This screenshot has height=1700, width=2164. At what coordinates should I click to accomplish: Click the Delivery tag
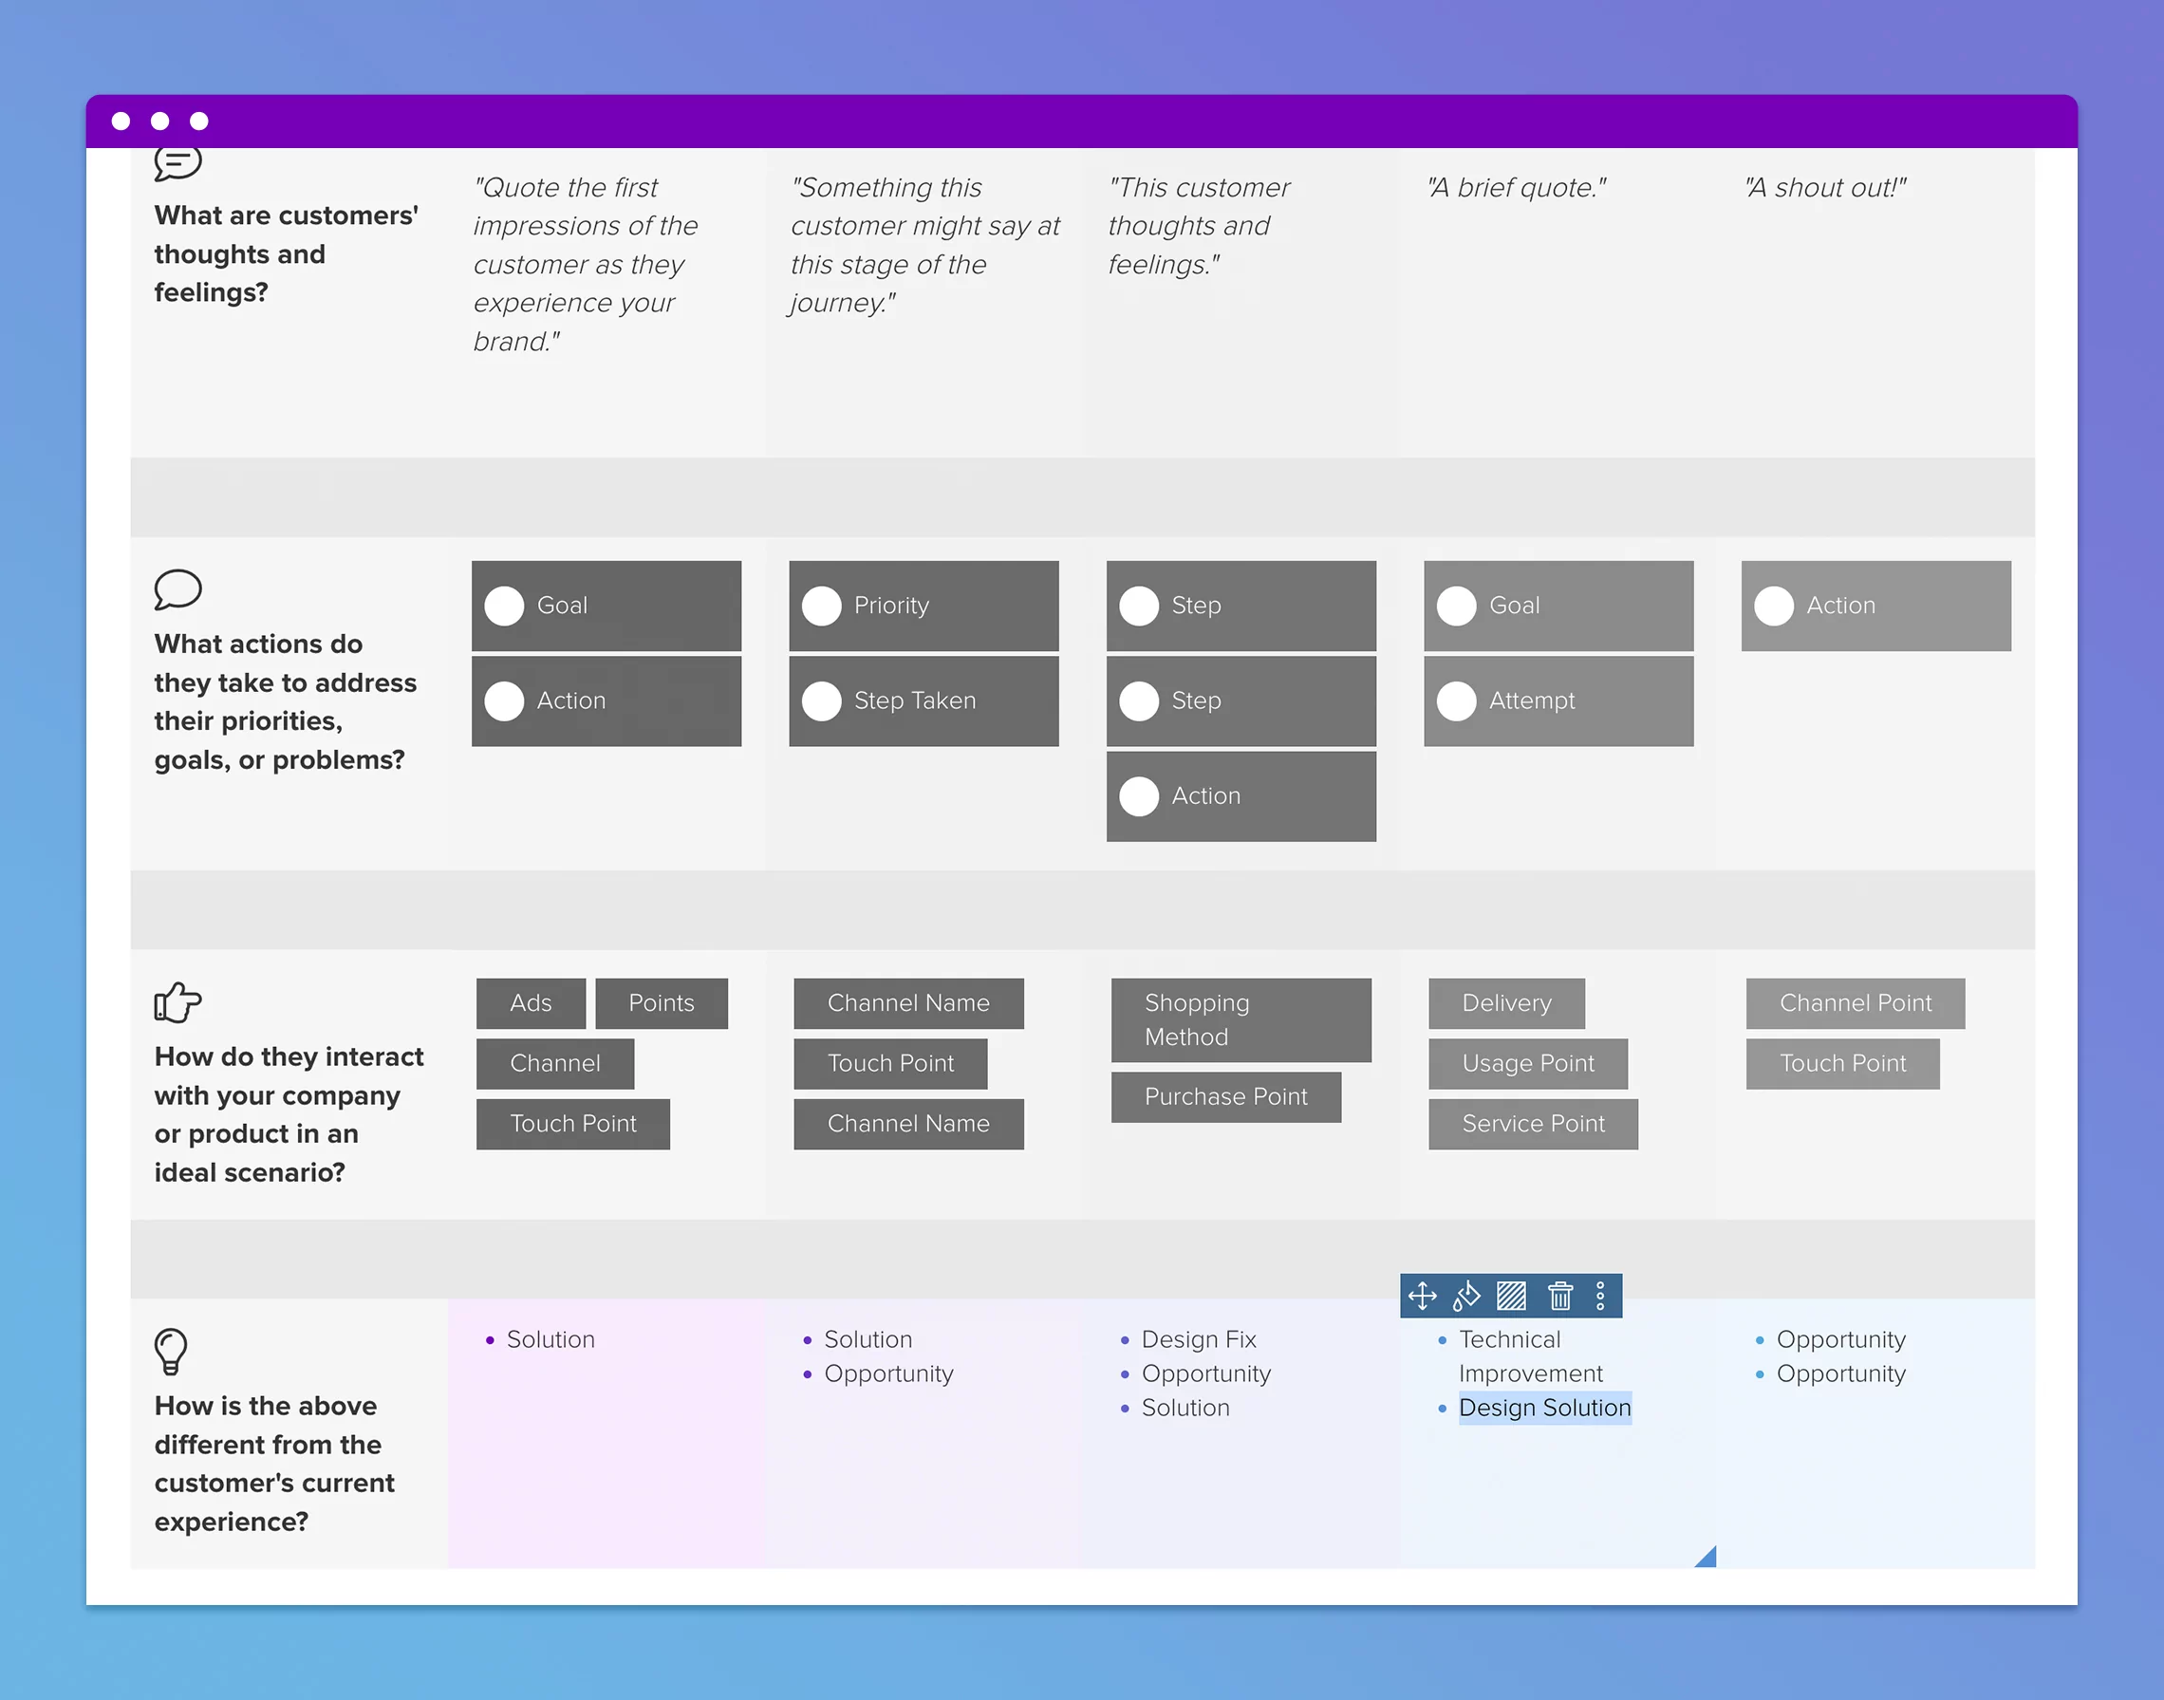pos(1506,1003)
